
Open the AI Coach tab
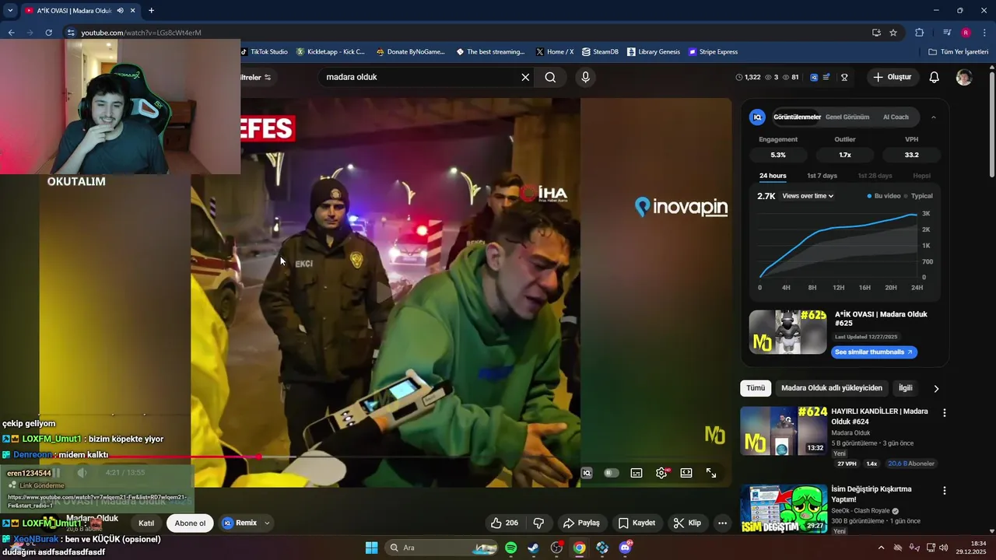point(896,117)
